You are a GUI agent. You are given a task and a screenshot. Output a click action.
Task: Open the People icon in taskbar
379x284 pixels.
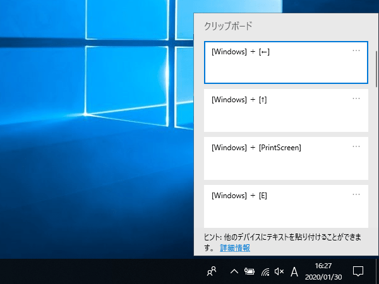click(212, 271)
